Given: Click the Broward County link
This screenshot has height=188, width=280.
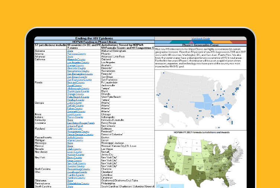Looking at the screenshot, I should (76, 82).
